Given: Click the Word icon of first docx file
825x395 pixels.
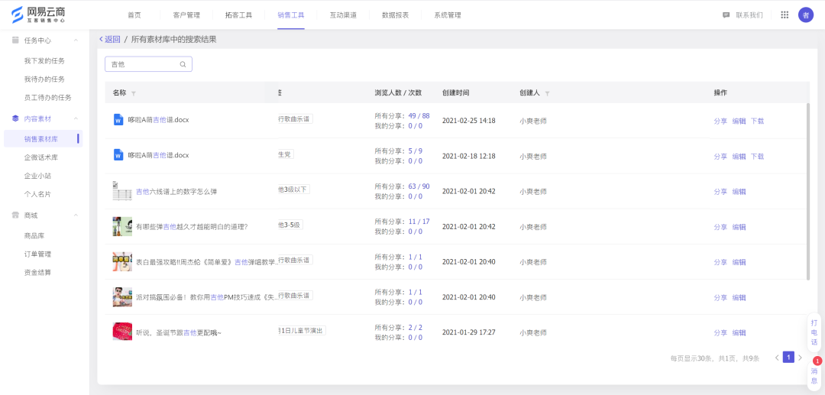Looking at the screenshot, I should [x=118, y=120].
